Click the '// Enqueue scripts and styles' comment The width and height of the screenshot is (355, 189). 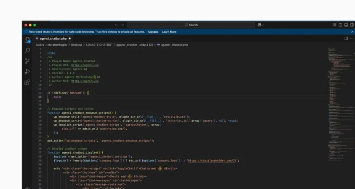[x=70, y=109]
